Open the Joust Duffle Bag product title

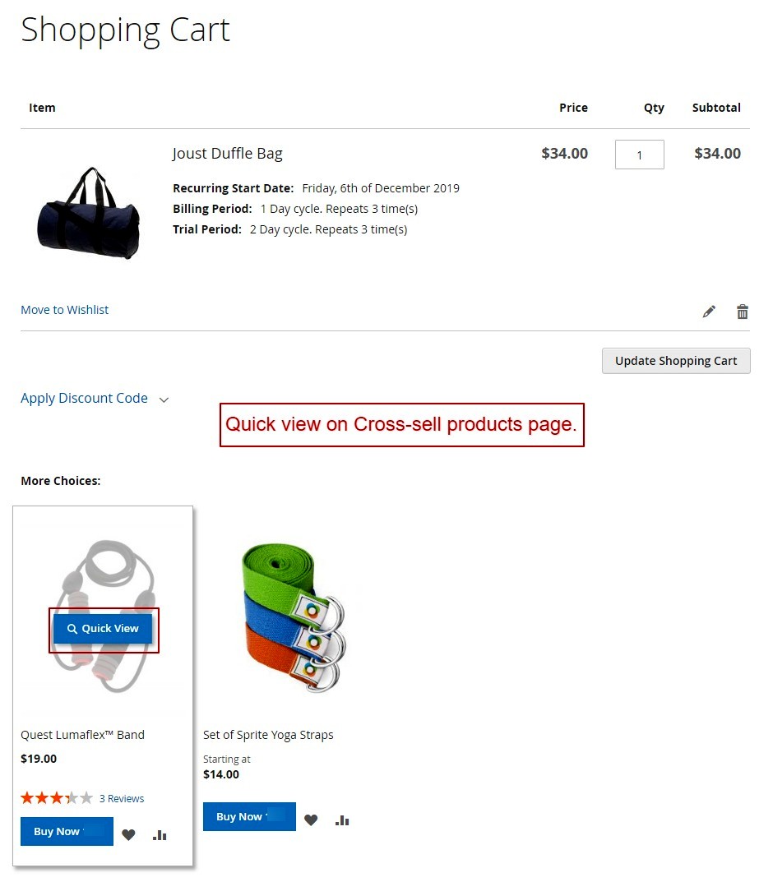[x=227, y=154]
